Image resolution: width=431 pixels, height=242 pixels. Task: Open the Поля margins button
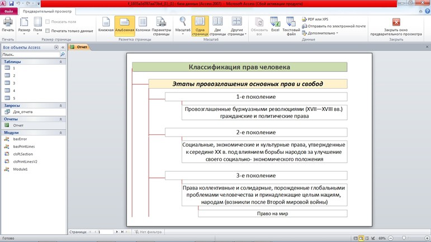[x=37, y=26]
